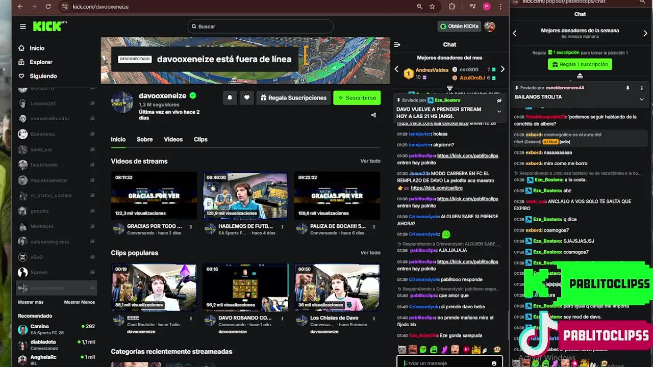Click the share icon under Suscribirse

[373, 115]
